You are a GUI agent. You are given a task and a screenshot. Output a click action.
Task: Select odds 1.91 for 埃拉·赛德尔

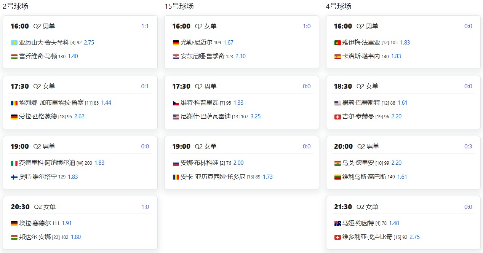coord(67,223)
